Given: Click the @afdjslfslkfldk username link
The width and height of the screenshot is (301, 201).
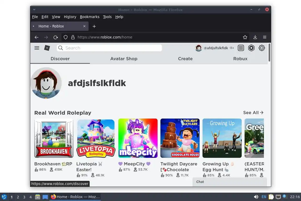Looking at the screenshot, I should (x=216, y=48).
